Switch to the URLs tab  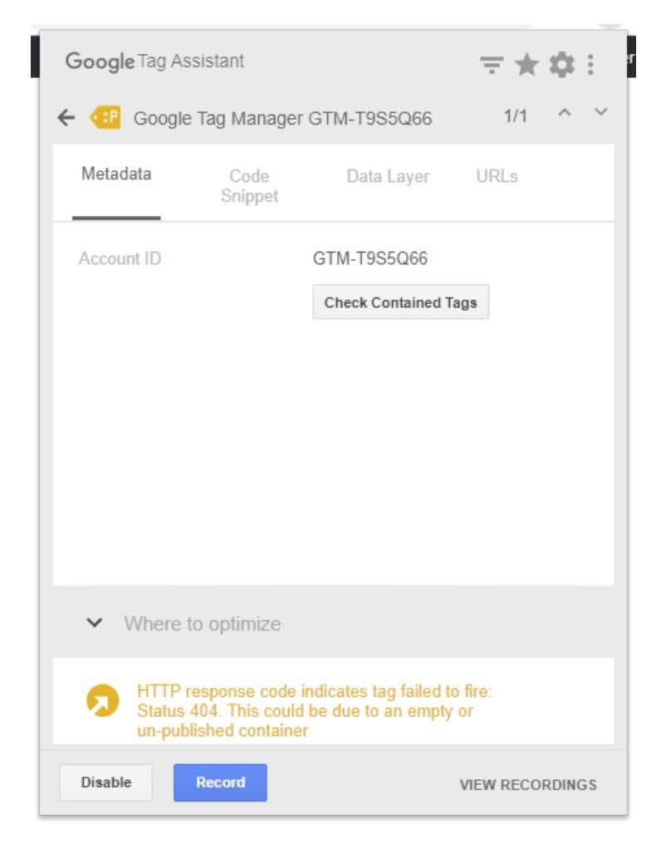point(497,176)
